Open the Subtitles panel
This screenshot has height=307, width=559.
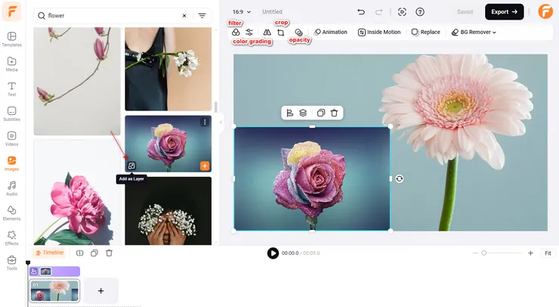(12, 114)
